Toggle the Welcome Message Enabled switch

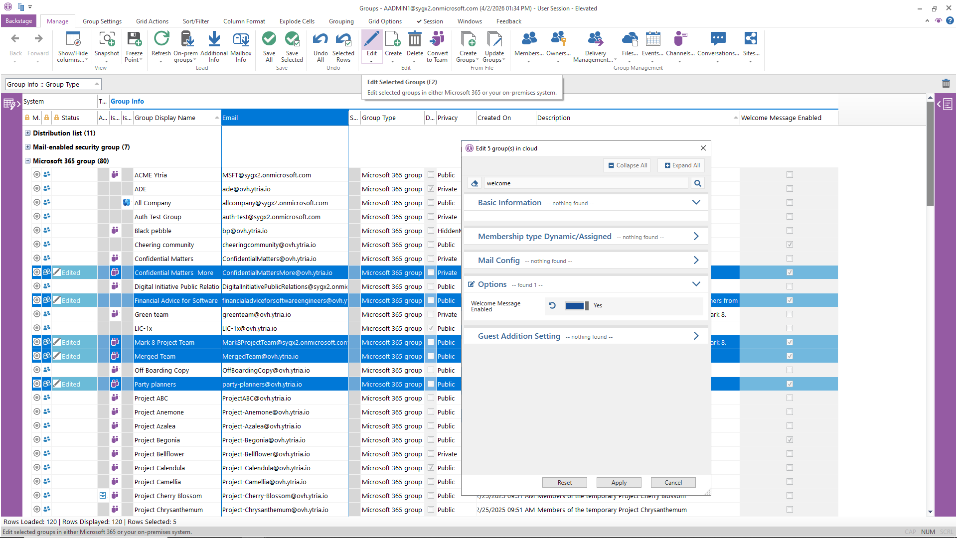pyautogui.click(x=577, y=306)
